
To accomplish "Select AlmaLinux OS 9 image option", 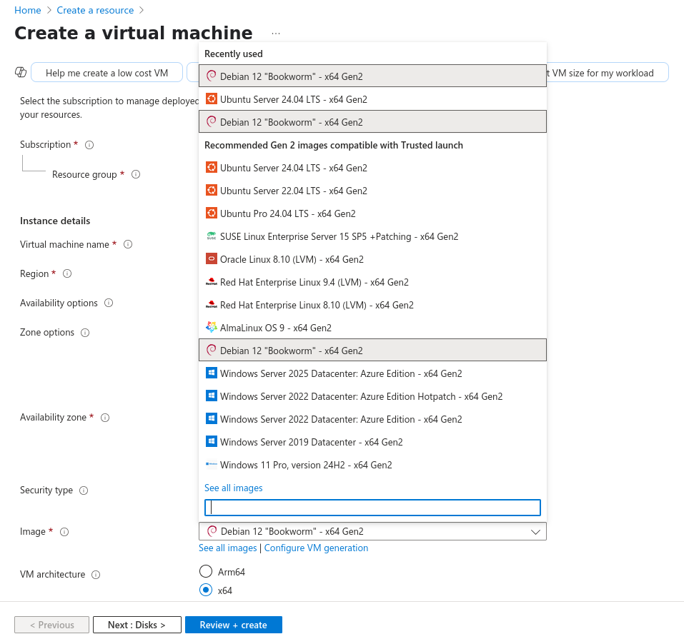I will [x=275, y=328].
